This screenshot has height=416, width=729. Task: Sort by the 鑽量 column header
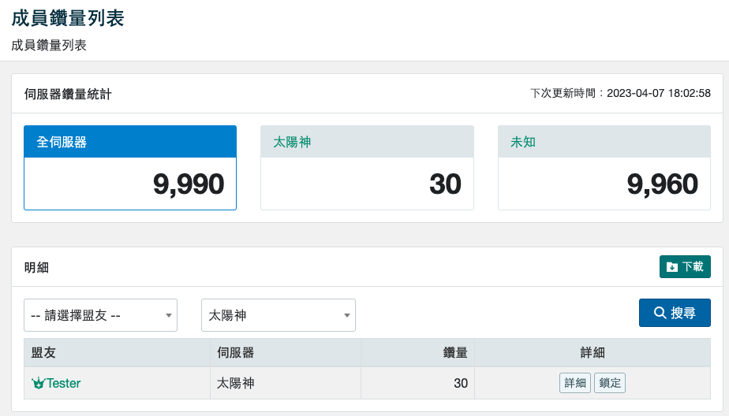click(455, 353)
